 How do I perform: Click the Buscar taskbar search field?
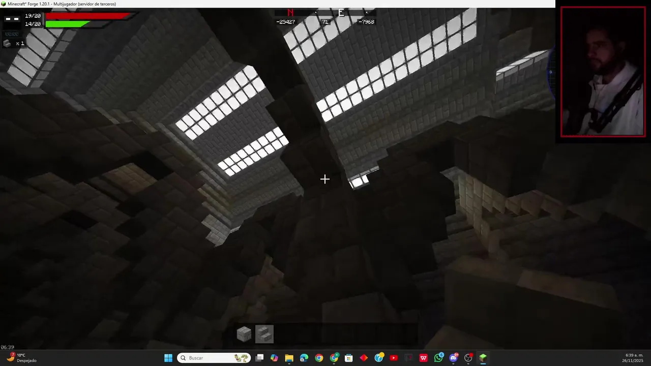tap(214, 358)
